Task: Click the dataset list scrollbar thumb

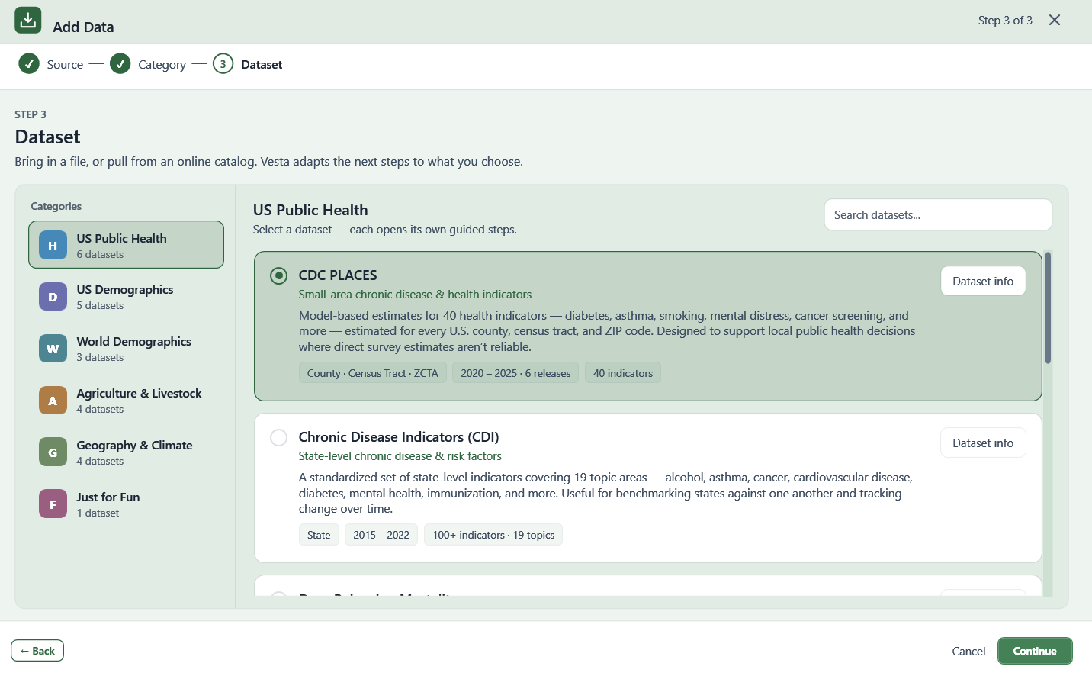Action: tap(1048, 307)
